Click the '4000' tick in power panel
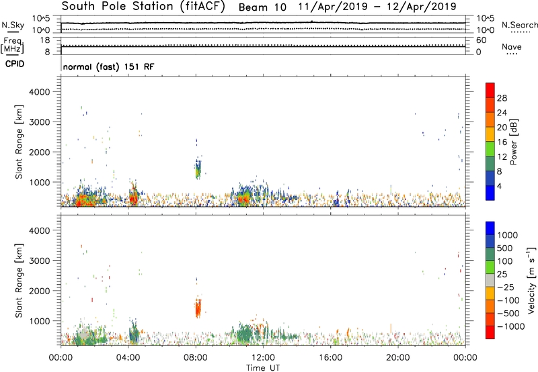The image size is (538, 372). point(39,91)
